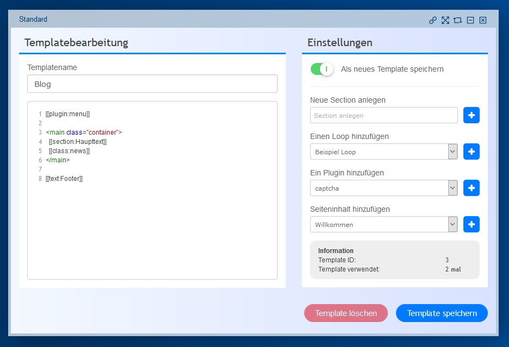Toggle 'Als neues Template speichern' switch

321,69
